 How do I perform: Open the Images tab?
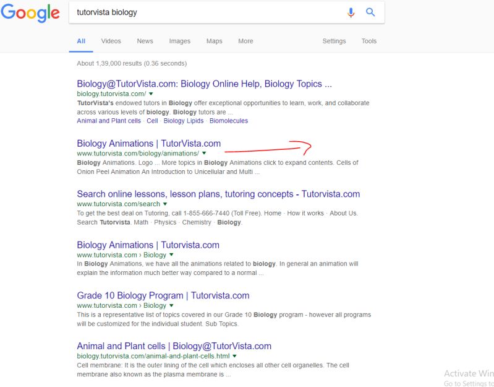point(179,41)
